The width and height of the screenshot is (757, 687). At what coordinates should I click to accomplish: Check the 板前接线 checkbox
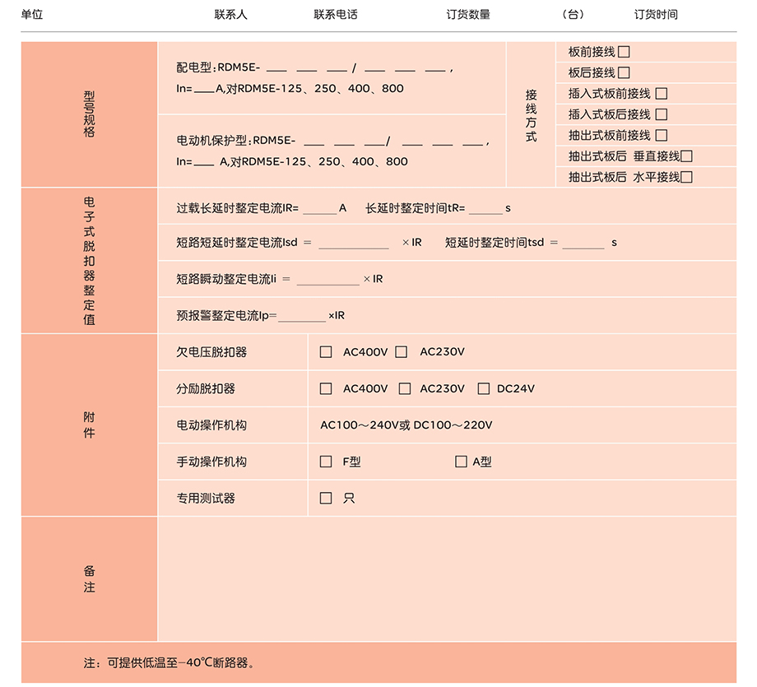(624, 52)
